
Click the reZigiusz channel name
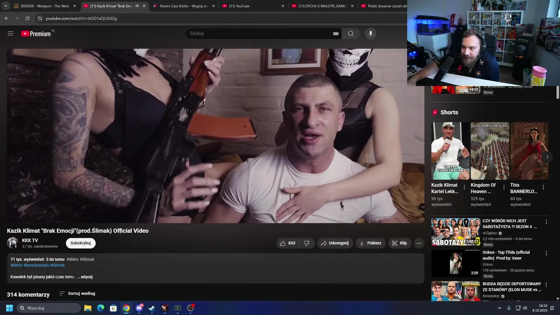tap(490, 233)
